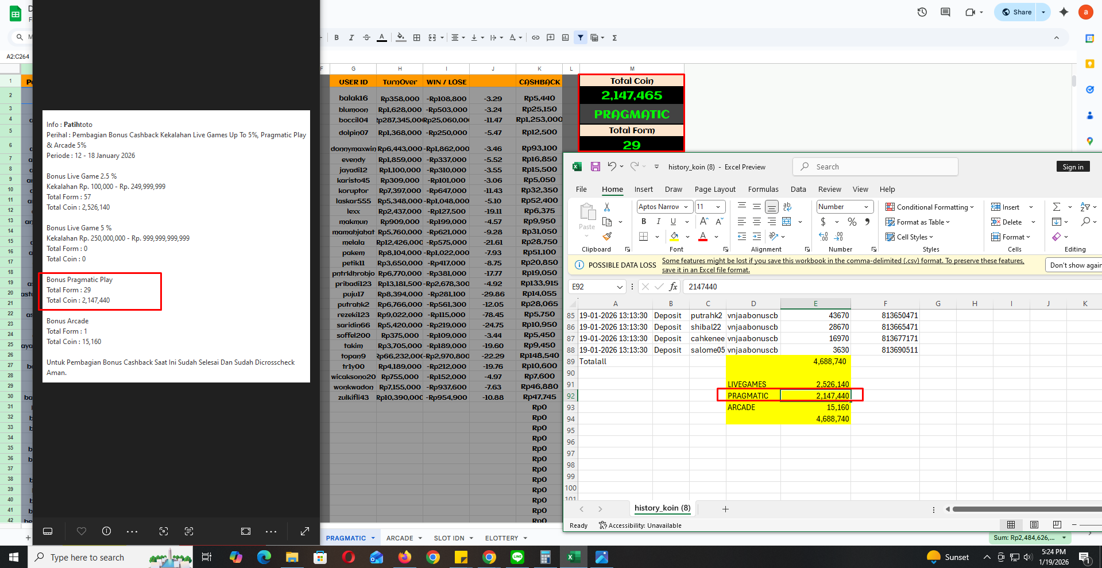This screenshot has height=568, width=1102.
Task: Click the Undo arrow in Excel
Action: tap(612, 167)
